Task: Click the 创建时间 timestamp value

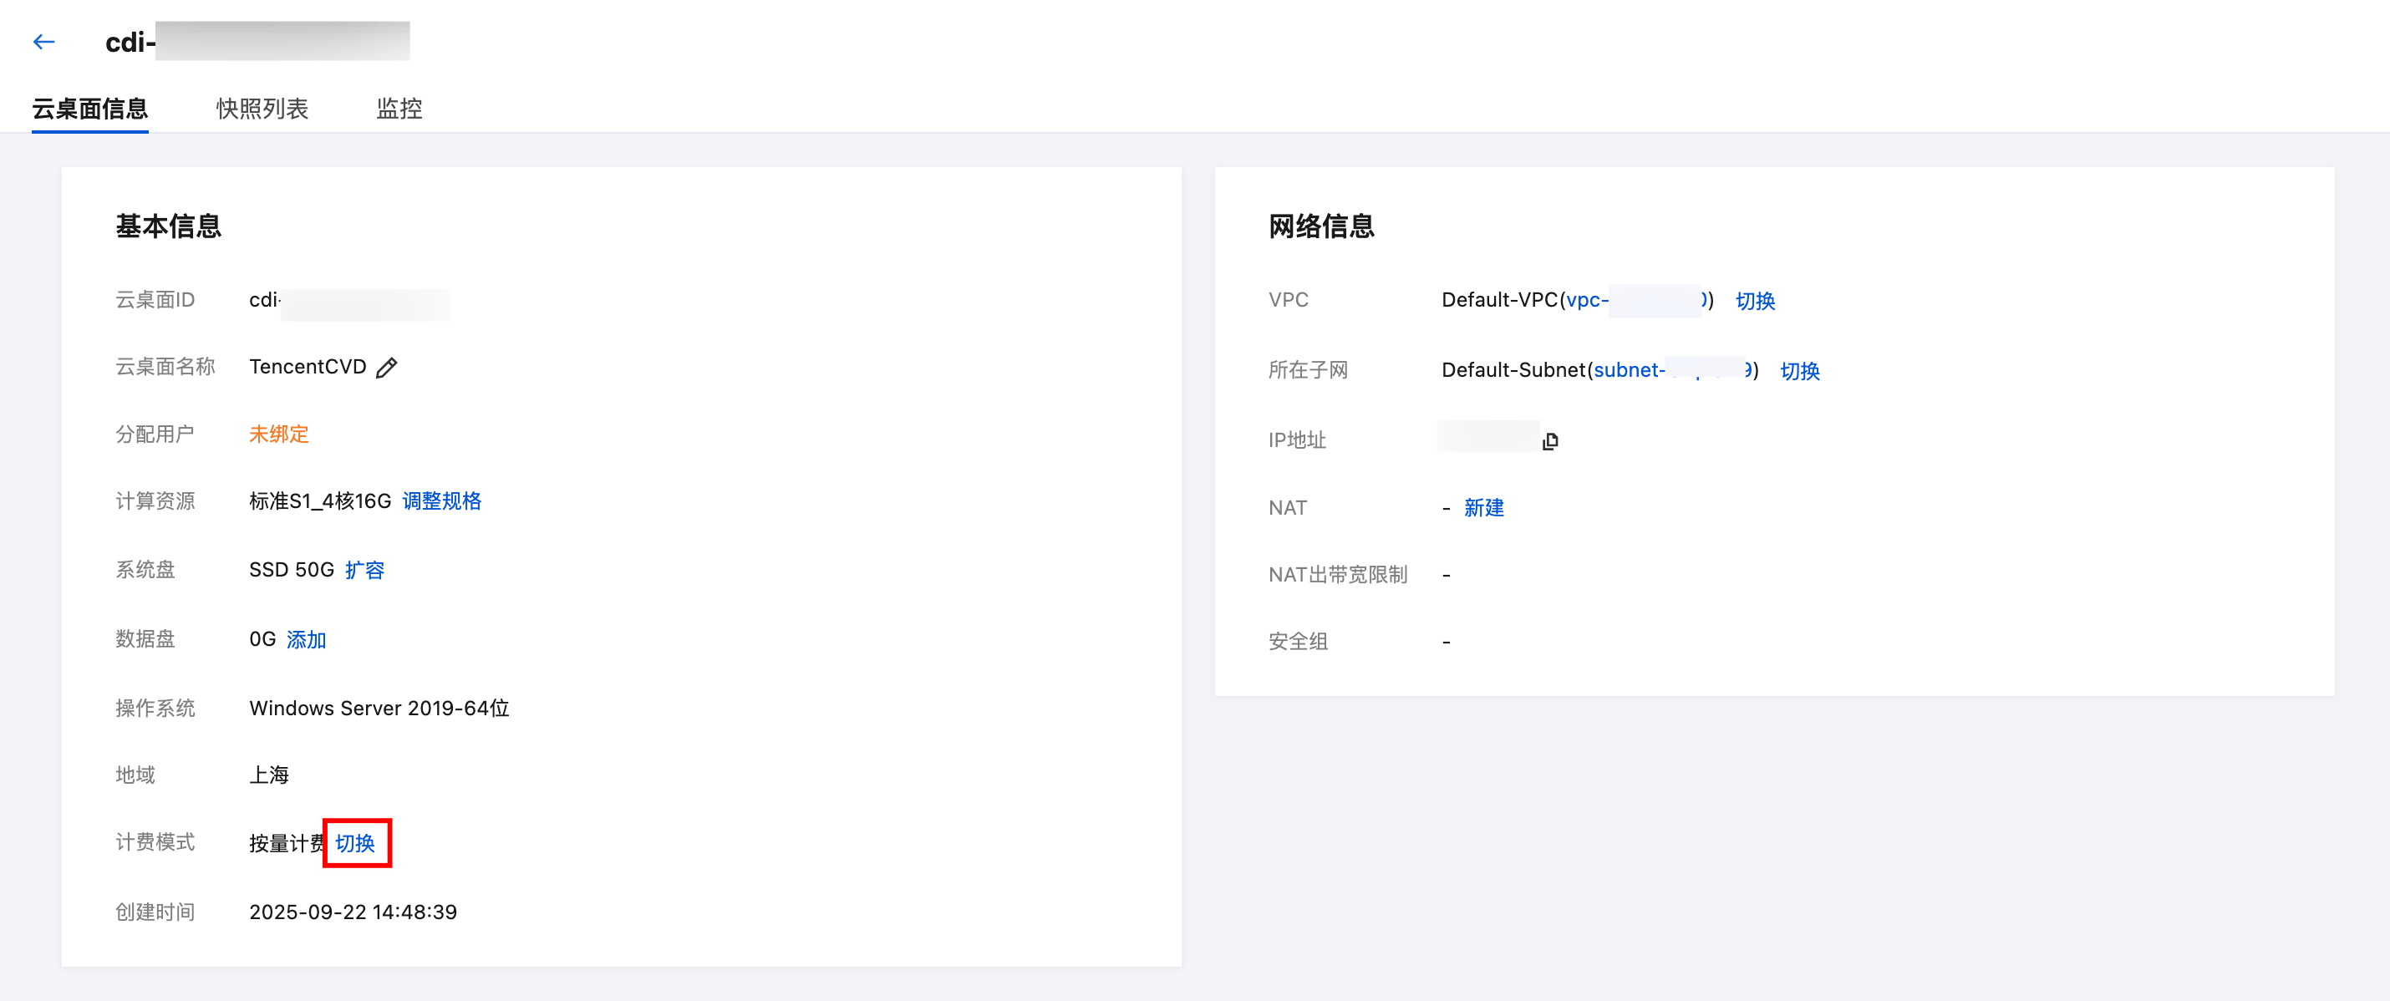Action: 353,911
